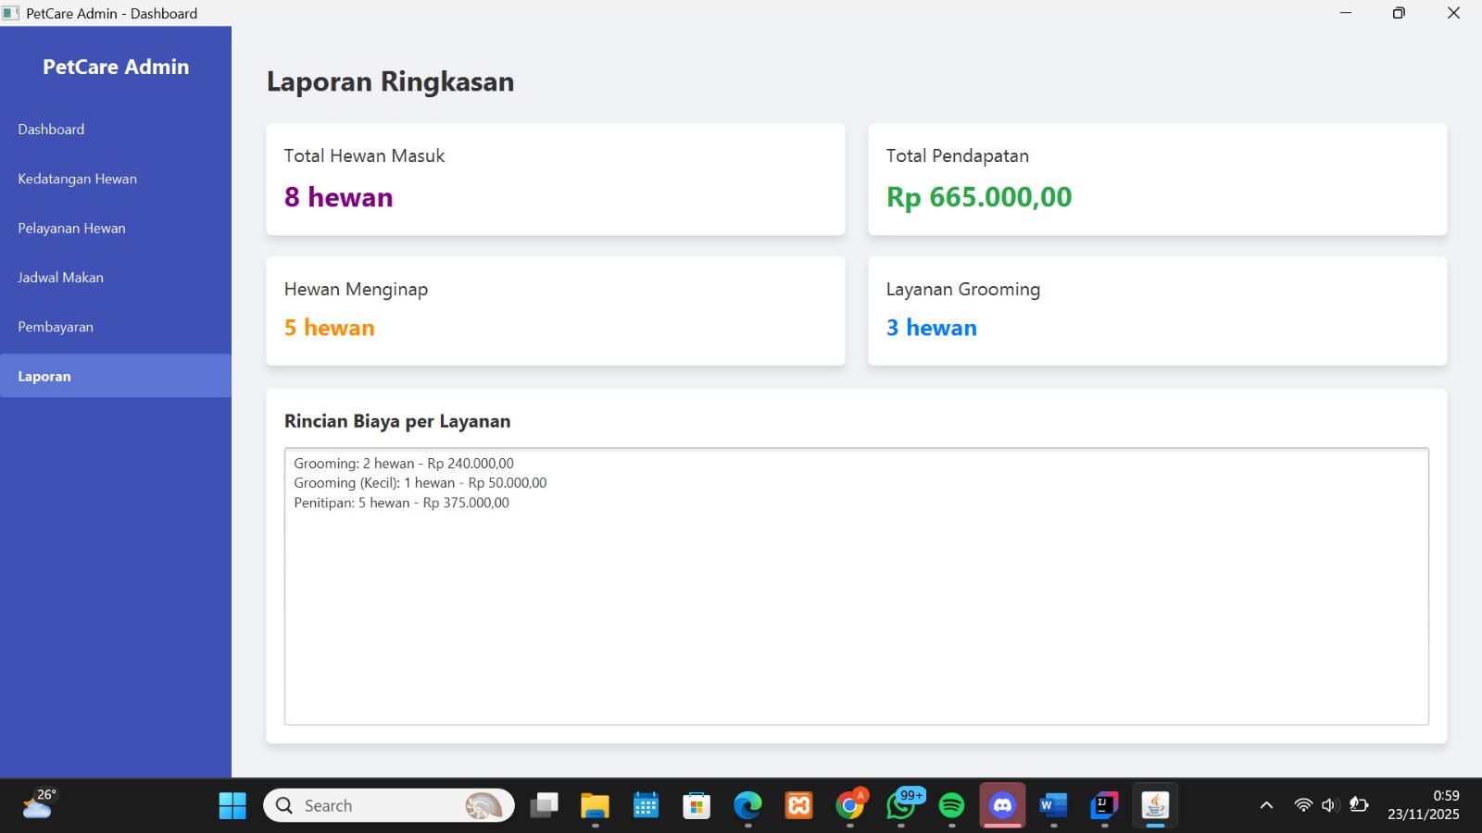
Task: Open Pelayanan Hewan section
Action: (x=116, y=228)
